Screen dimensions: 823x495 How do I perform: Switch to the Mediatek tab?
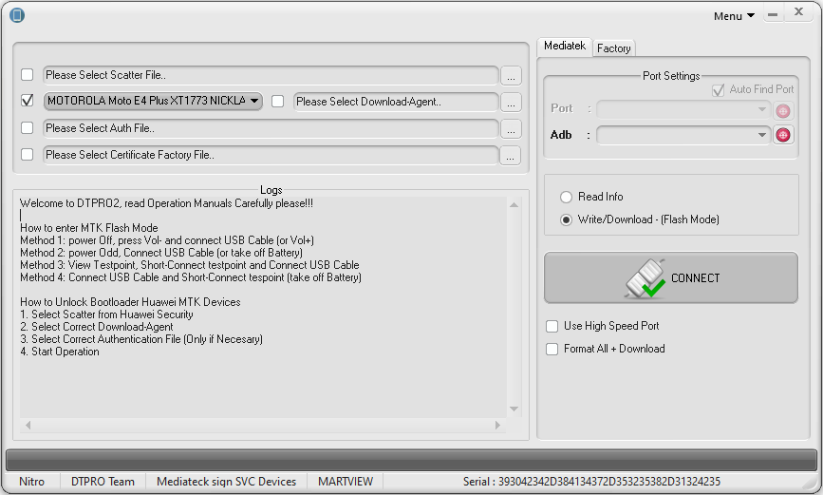tap(565, 46)
